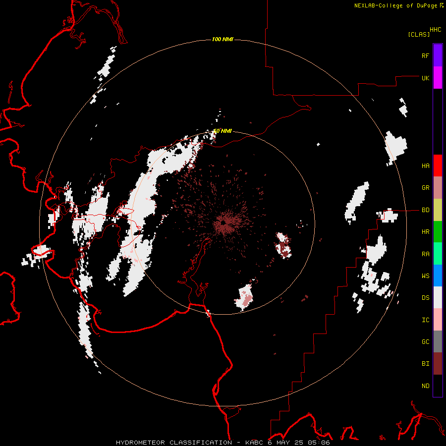Click the 6 MAY 25 date text
The image size is (446, 446).
click(286, 443)
